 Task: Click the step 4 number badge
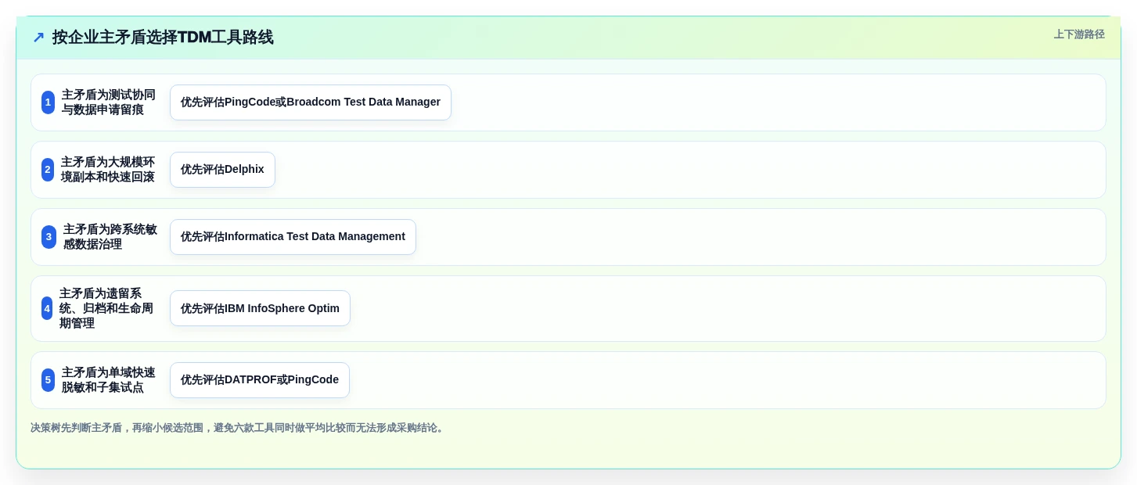click(x=47, y=308)
